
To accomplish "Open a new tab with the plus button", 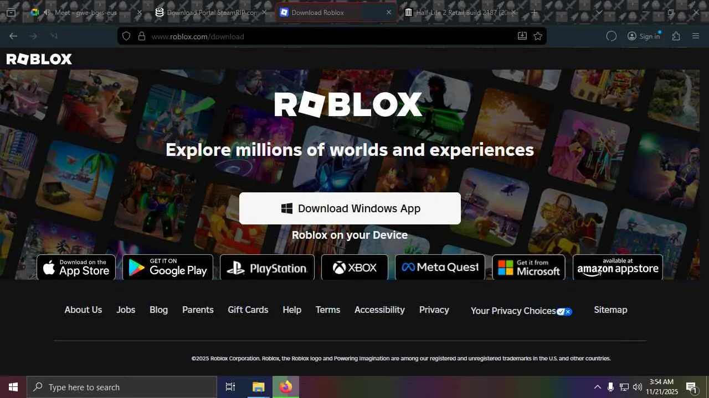I will (534, 12).
